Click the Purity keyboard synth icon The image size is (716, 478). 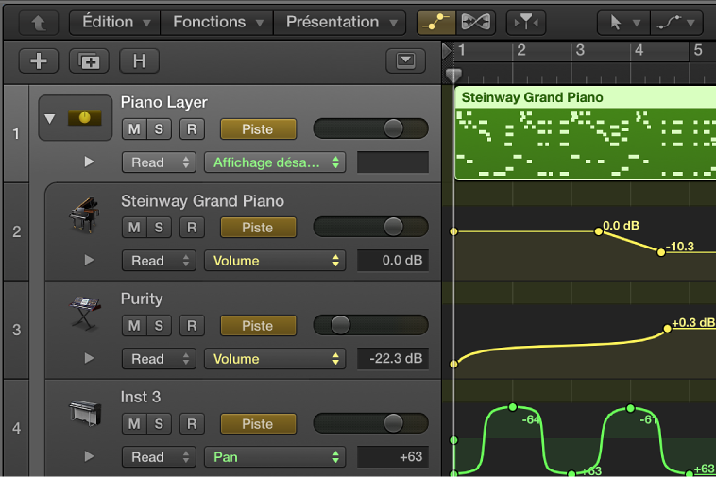(x=84, y=315)
